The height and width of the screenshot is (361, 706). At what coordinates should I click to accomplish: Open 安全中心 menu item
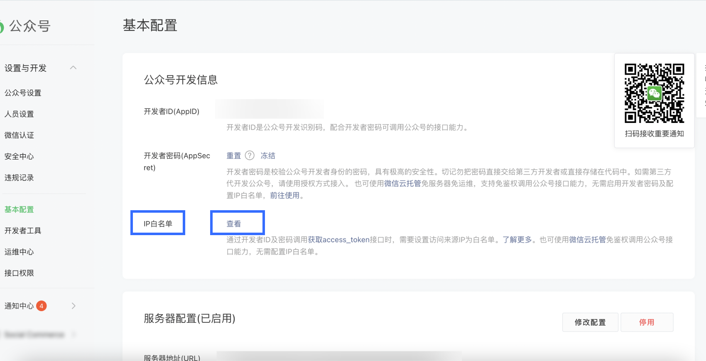[19, 156]
